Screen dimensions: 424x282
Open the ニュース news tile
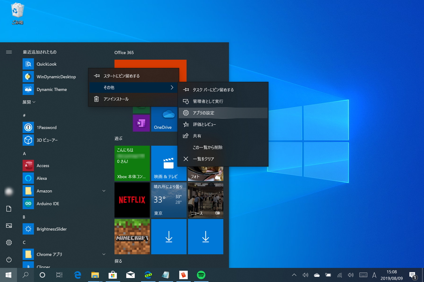point(205,200)
